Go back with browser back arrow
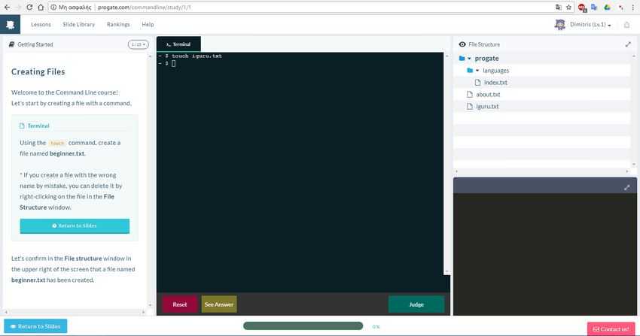640x336 pixels. click(7, 8)
